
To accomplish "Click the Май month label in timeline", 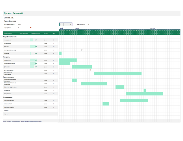I will pyautogui.click(x=61, y=28).
